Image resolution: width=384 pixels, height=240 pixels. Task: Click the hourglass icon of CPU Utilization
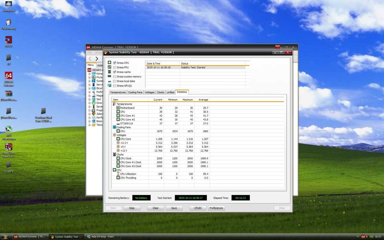(x=118, y=174)
